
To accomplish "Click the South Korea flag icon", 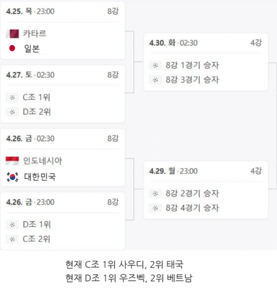I will click(x=12, y=177).
